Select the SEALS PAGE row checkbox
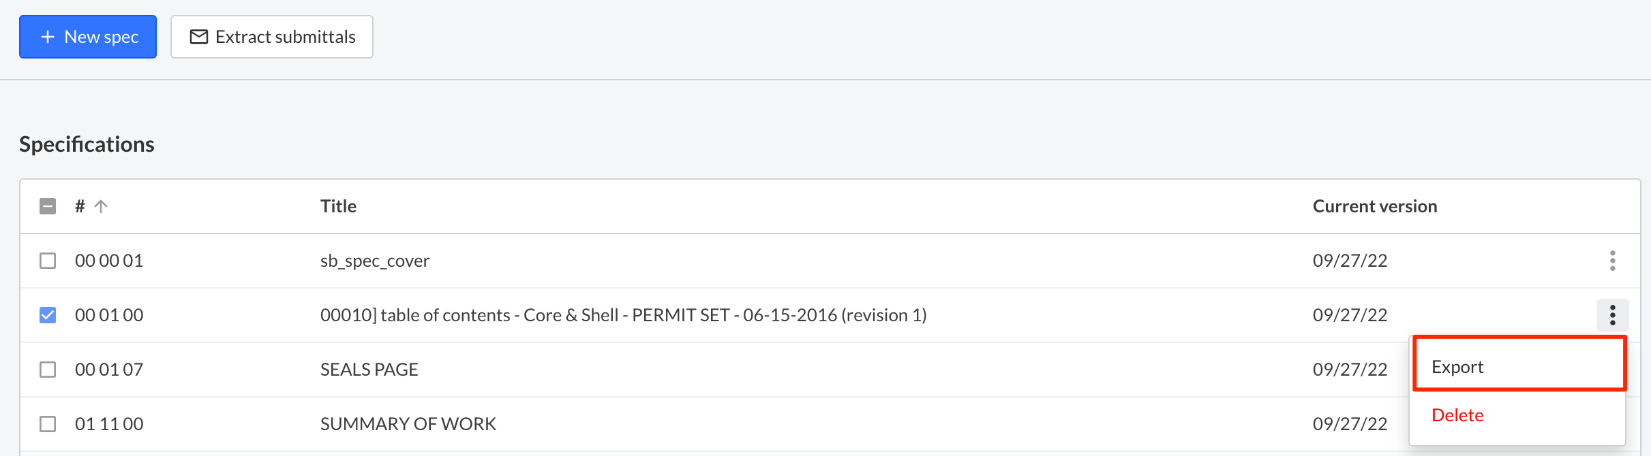The image size is (1651, 456). (x=48, y=370)
